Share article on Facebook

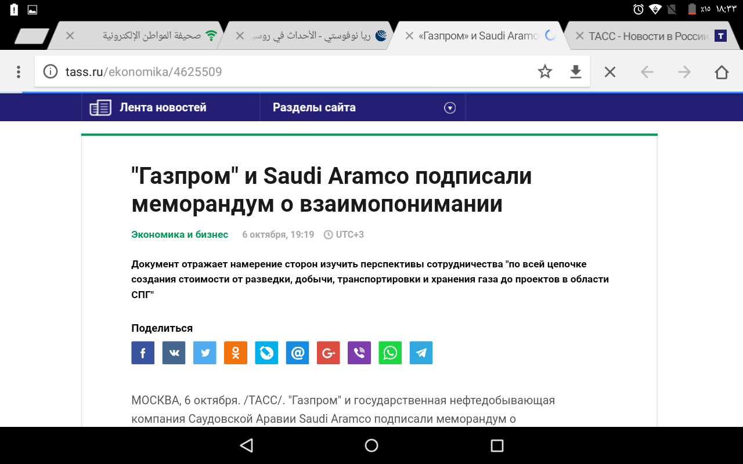click(143, 353)
